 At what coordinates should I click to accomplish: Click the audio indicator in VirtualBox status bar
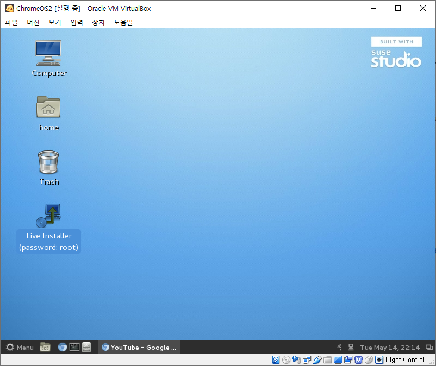click(x=296, y=360)
